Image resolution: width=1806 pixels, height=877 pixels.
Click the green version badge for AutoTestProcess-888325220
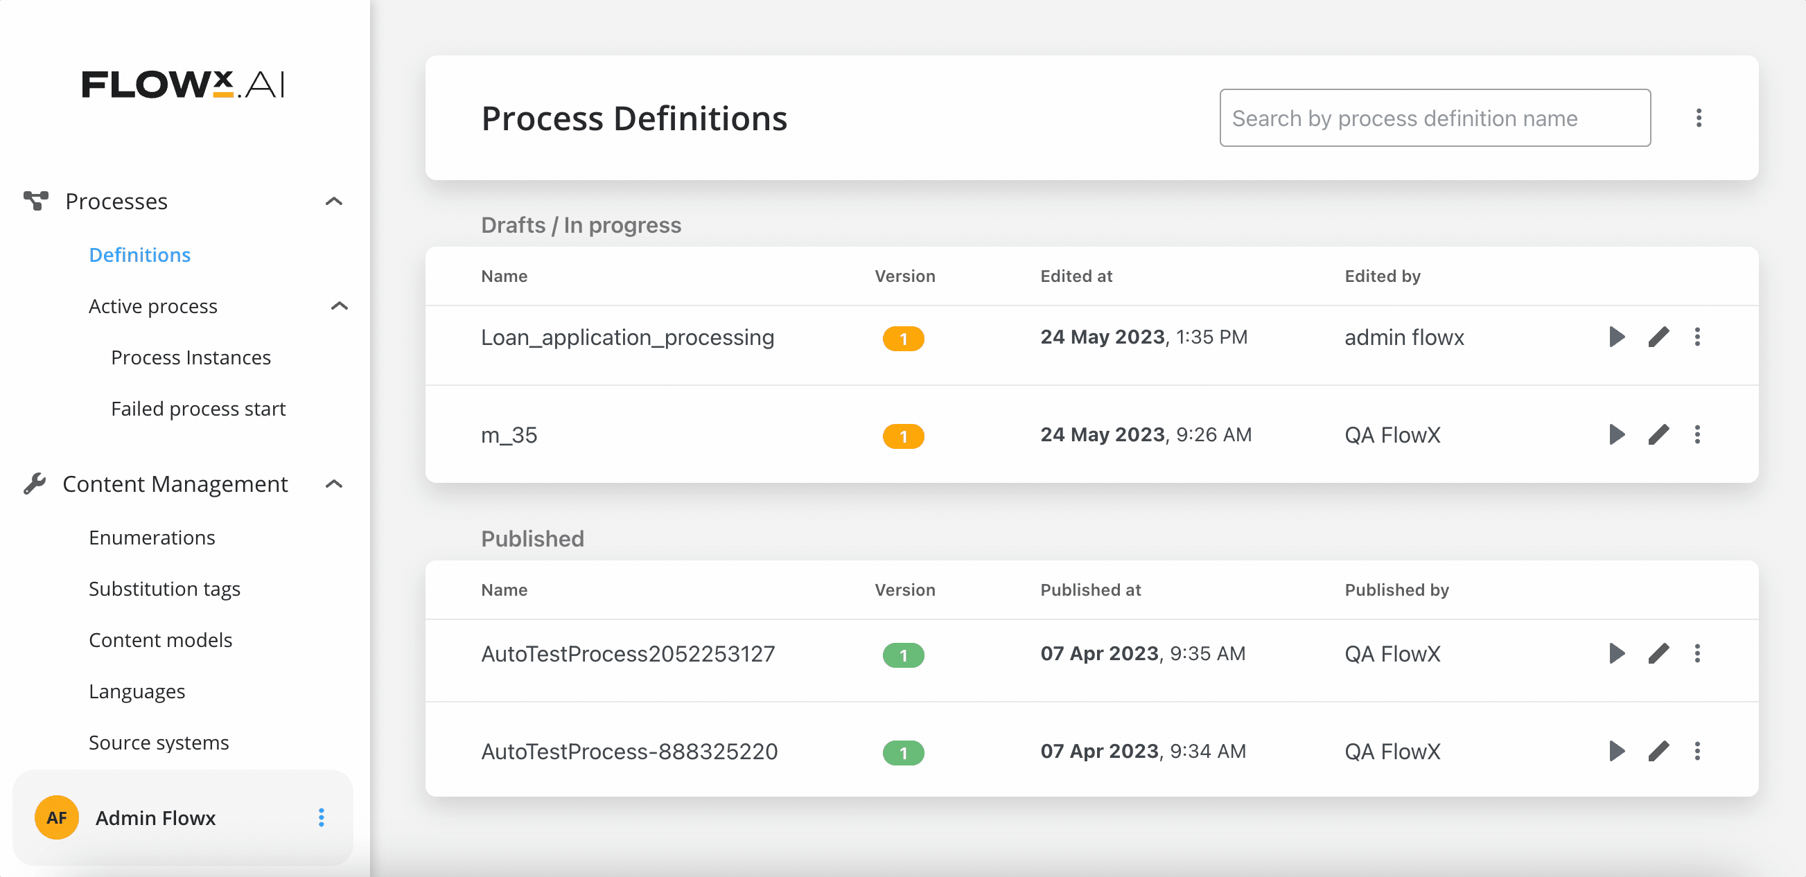click(903, 752)
